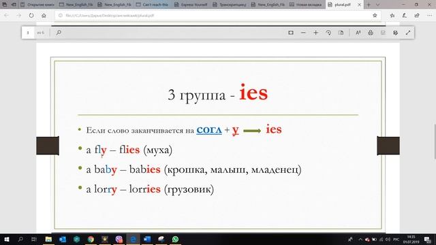
Task: Show tab previews chevron
Action: 377,5
